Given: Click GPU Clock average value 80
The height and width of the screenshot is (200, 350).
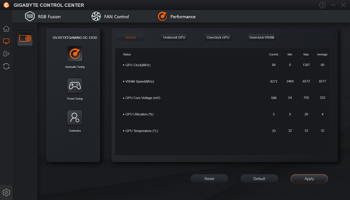Looking at the screenshot, I should [x=323, y=65].
